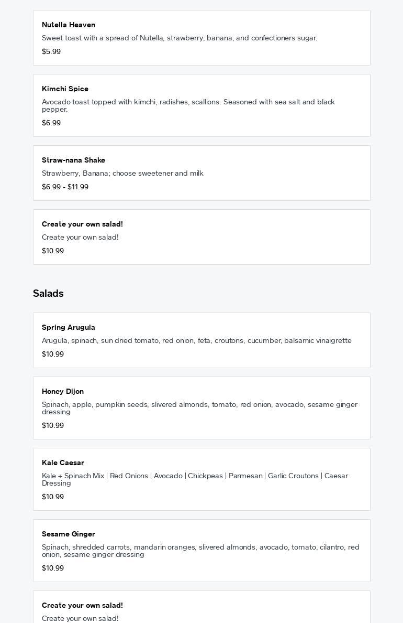Open the Kale Caesar salad item
403x623 pixels.
(63, 463)
